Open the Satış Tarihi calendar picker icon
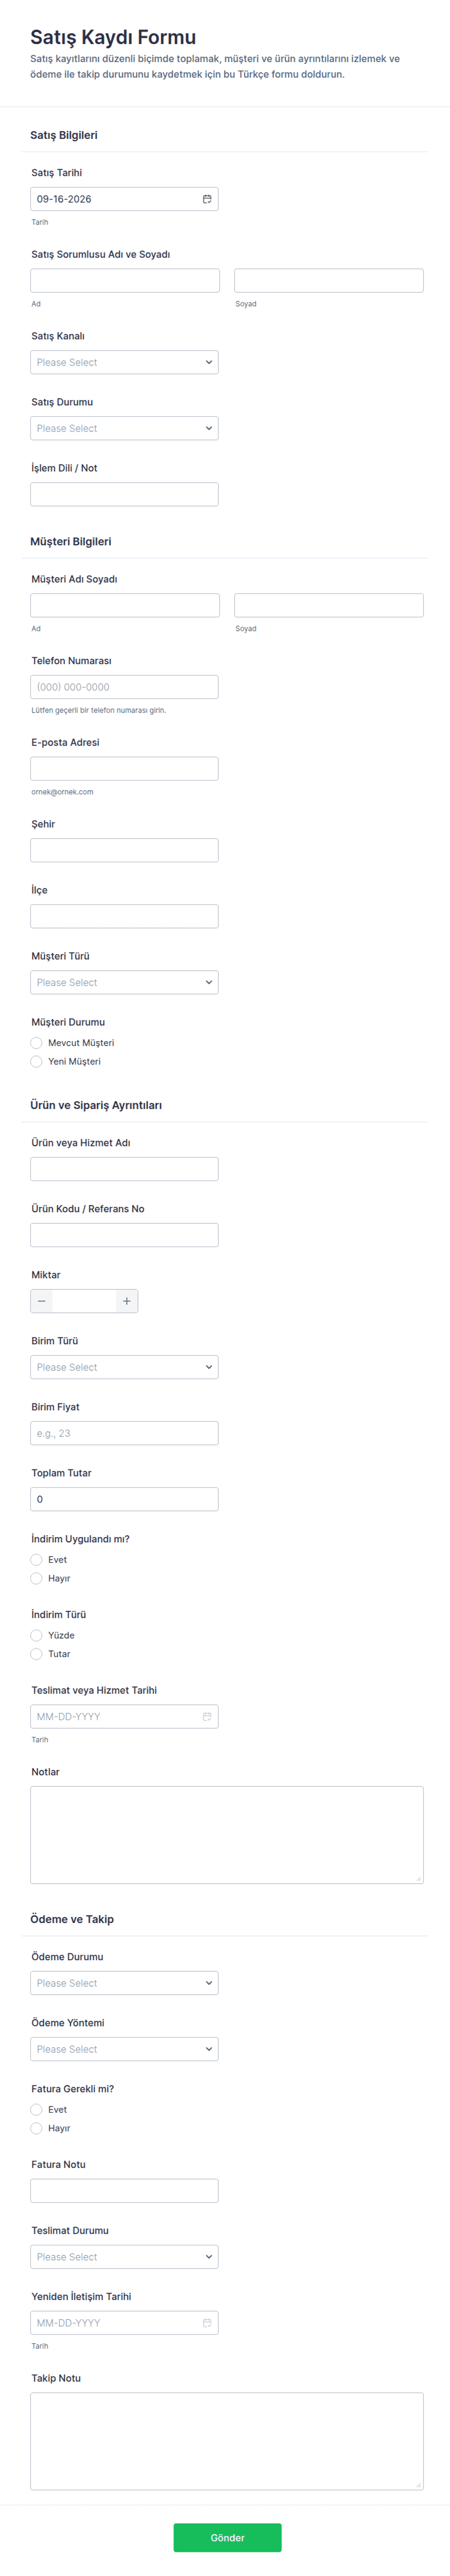The width and height of the screenshot is (450, 2576). 207,199
